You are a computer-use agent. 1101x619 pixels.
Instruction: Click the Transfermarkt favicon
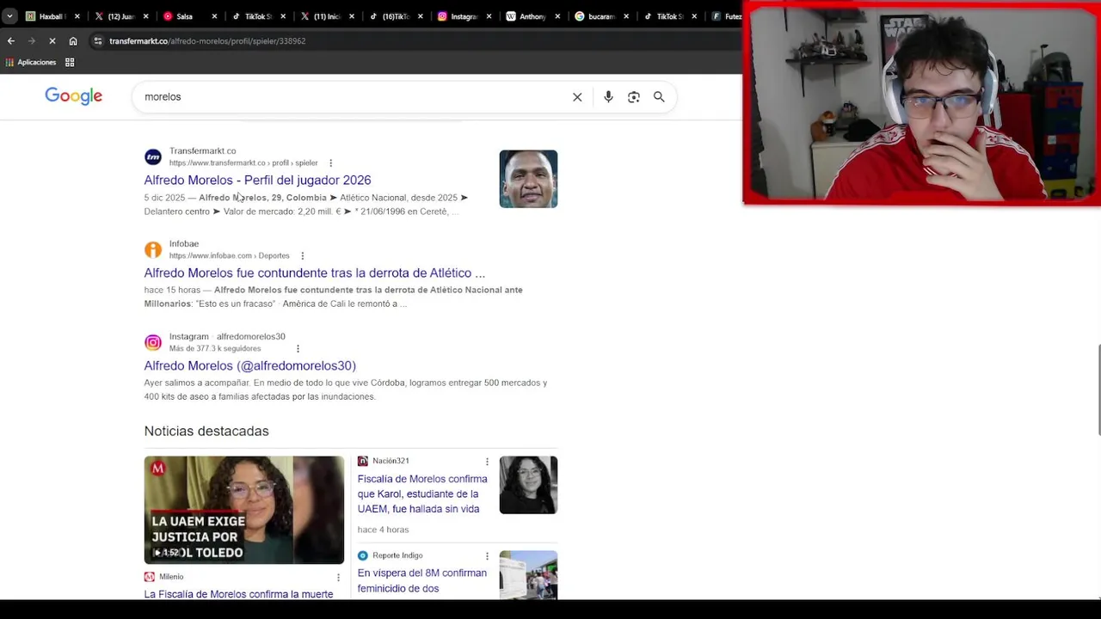coord(153,156)
